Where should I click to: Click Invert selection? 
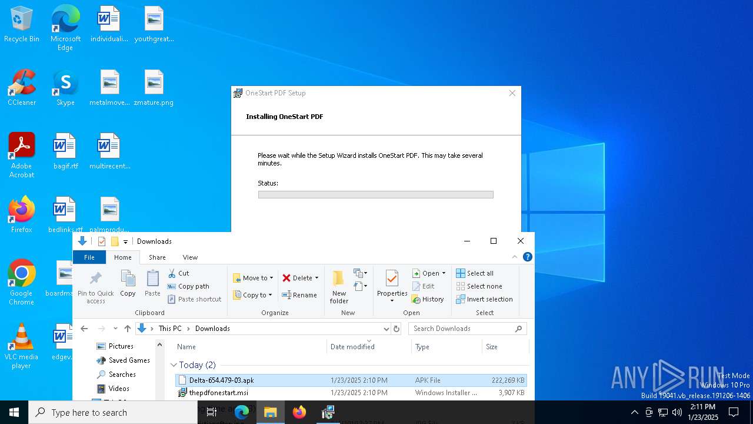[484, 299]
